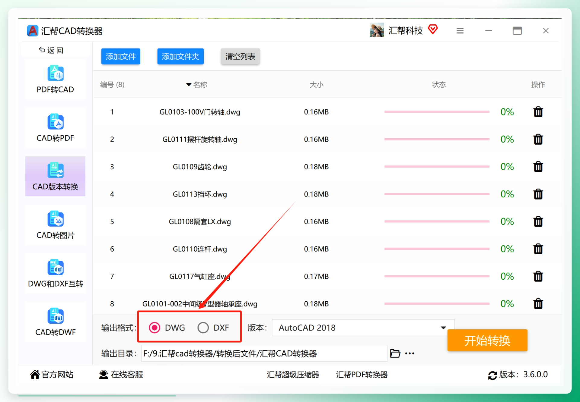Click the 状态 column header
The width and height of the screenshot is (580, 402).
[439, 85]
